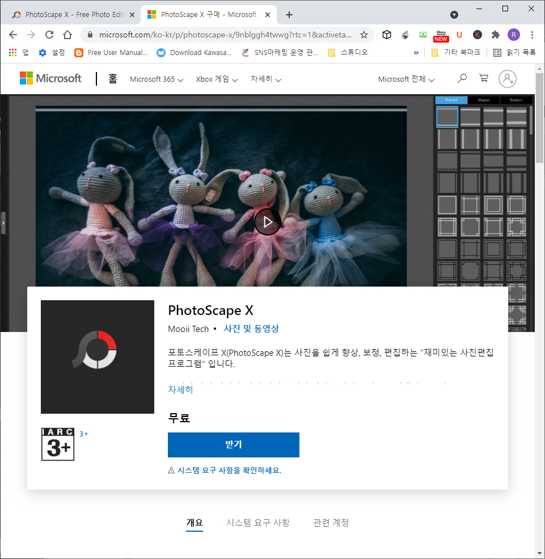Bookmark this page with the star icon
Screen dimensions: 545x559
(x=364, y=35)
